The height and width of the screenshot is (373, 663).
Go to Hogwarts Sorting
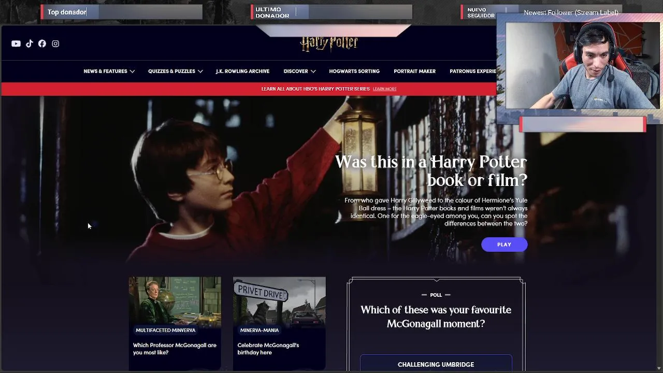pyautogui.click(x=354, y=71)
